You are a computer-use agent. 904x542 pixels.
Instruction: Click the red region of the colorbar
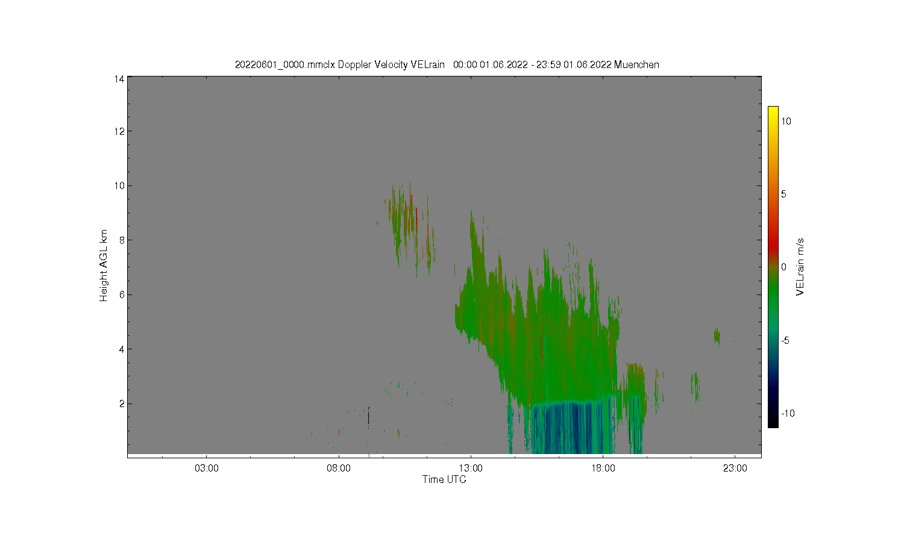pos(773,244)
